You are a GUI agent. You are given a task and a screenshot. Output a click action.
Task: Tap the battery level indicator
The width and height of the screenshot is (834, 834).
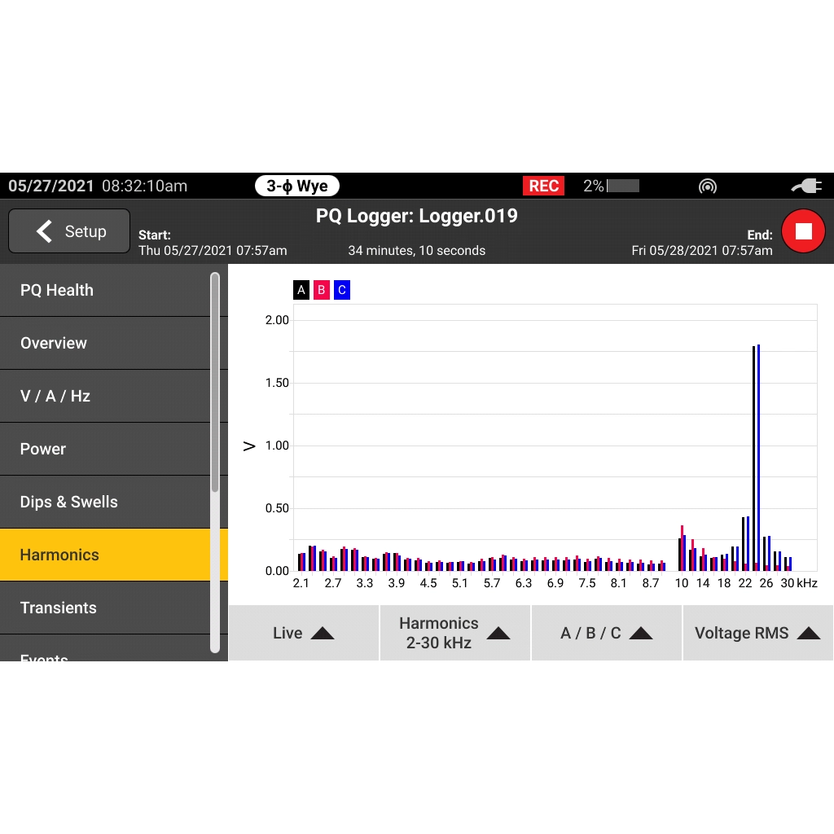coord(611,186)
